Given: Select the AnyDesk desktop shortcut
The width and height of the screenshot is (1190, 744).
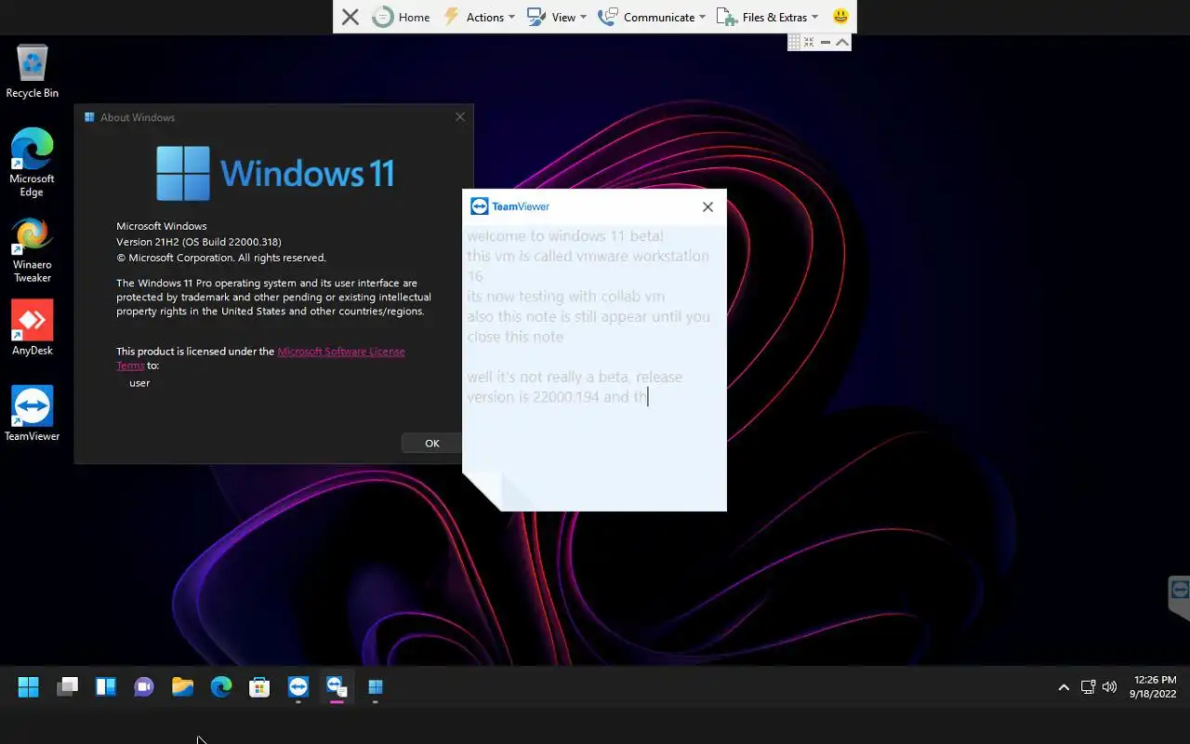Looking at the screenshot, I should point(33,327).
